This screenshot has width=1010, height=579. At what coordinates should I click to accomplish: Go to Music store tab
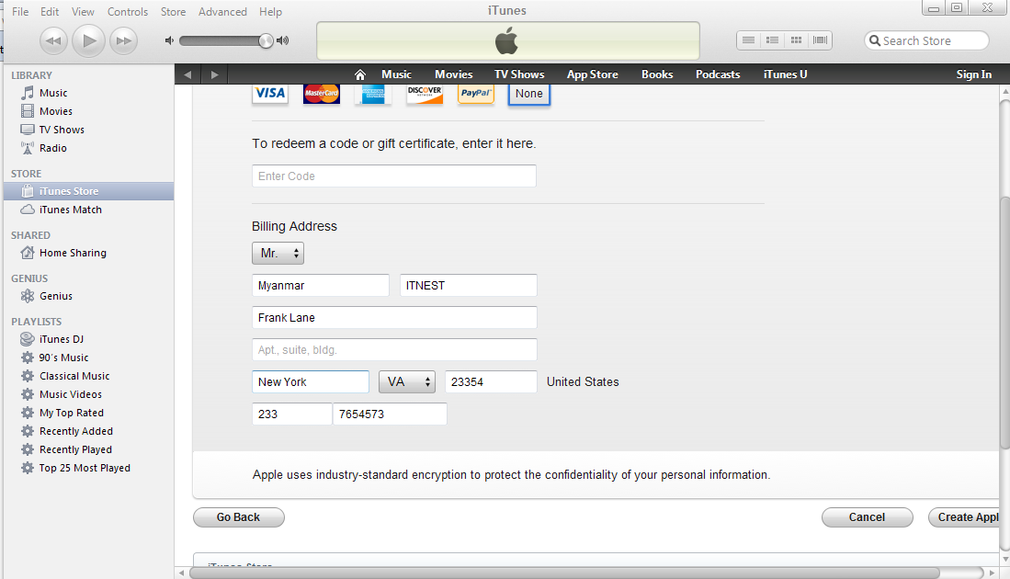pos(396,74)
